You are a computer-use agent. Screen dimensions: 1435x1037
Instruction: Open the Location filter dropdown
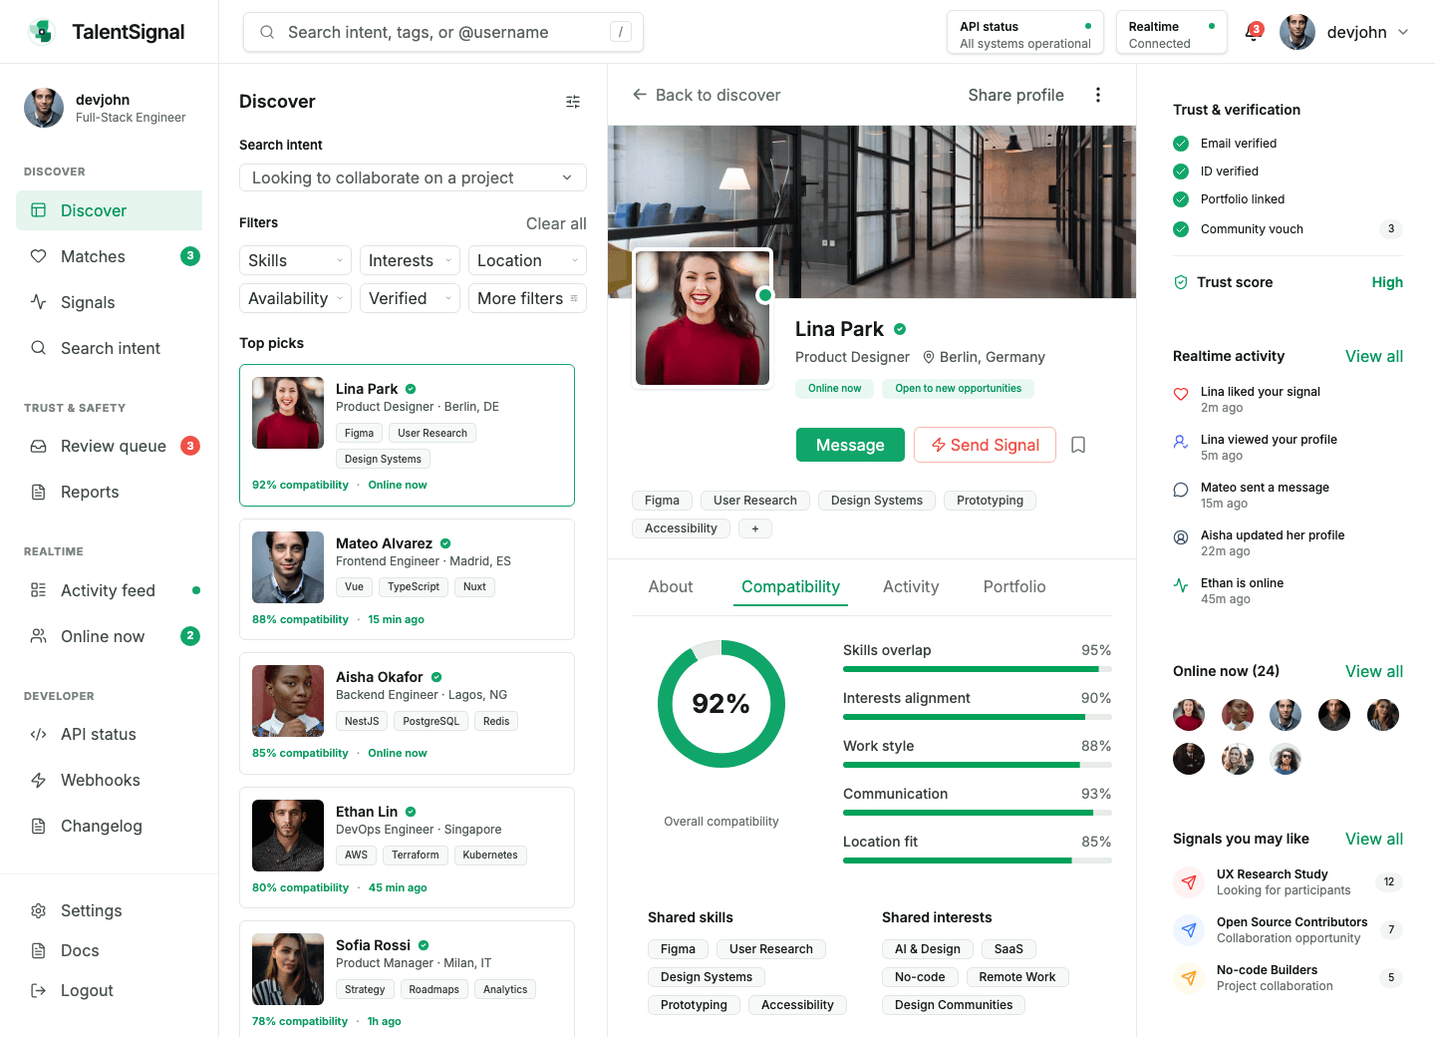click(527, 260)
